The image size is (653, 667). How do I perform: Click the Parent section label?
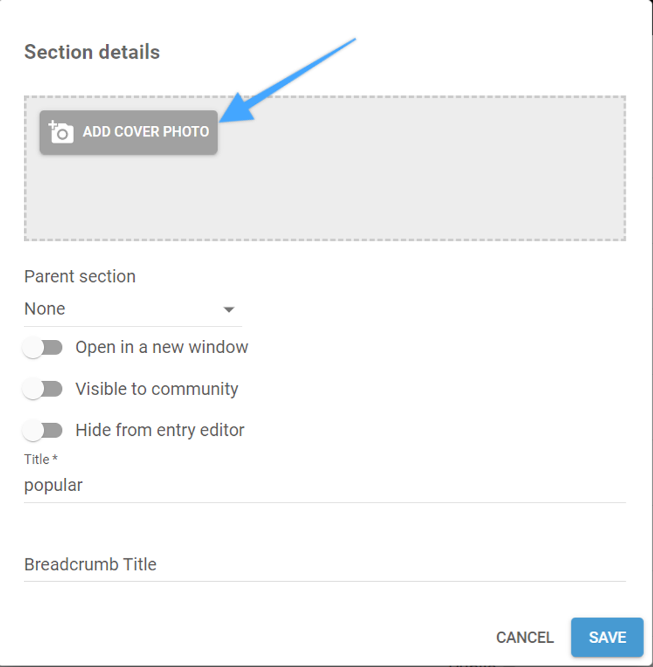[x=79, y=276]
